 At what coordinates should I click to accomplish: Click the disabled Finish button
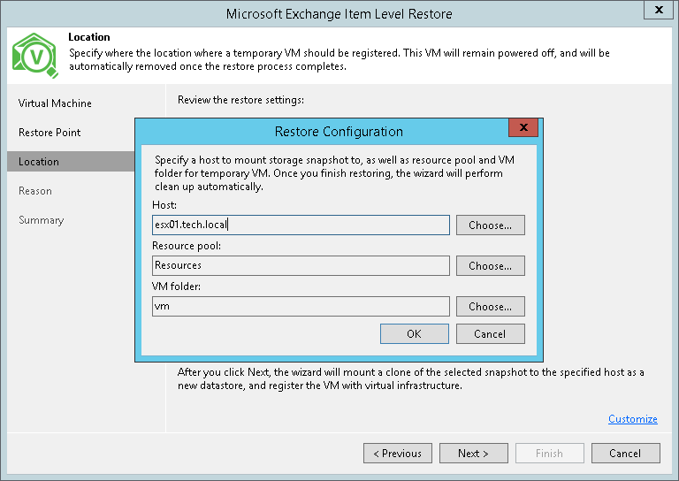[550, 454]
